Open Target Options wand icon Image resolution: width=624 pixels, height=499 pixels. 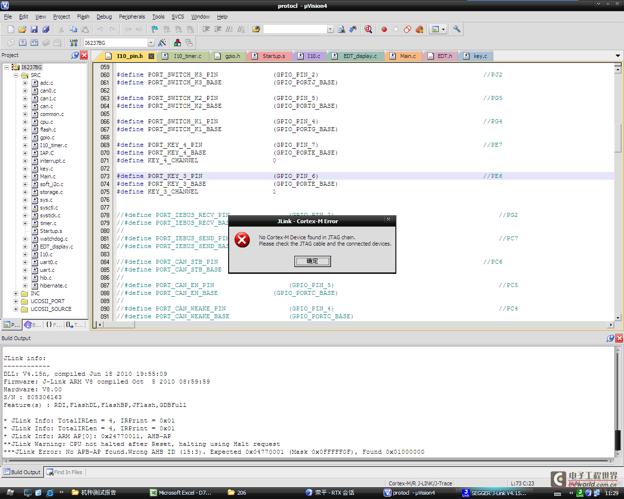pos(162,43)
